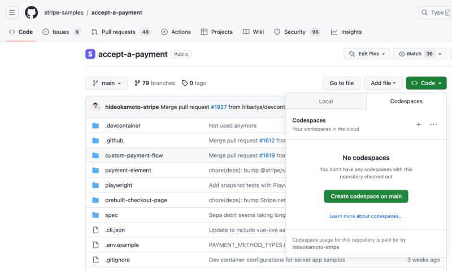Expand the Watch options caret
Screen dimensions: 452x271
tap(440, 54)
